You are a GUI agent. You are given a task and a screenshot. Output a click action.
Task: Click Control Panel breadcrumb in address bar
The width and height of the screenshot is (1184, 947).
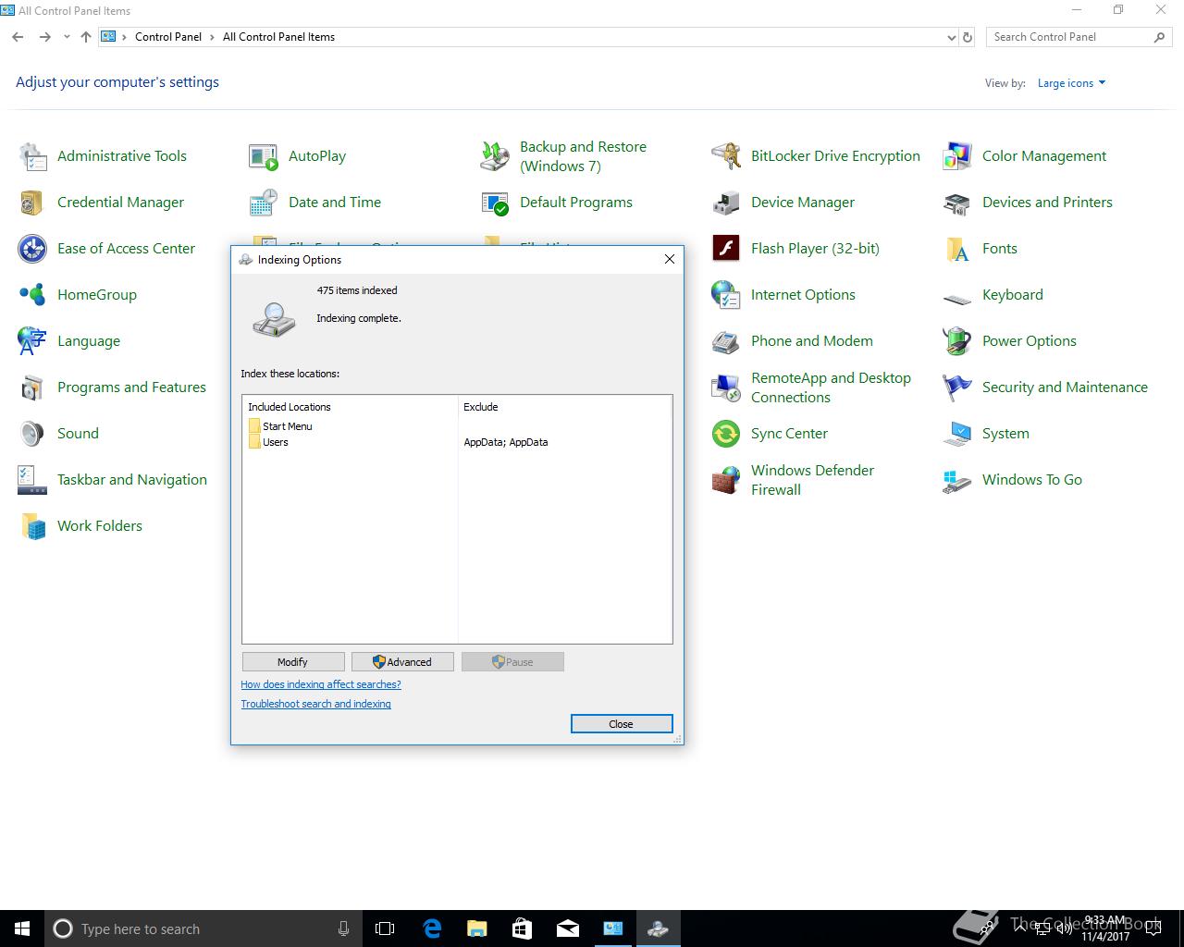pos(168,37)
